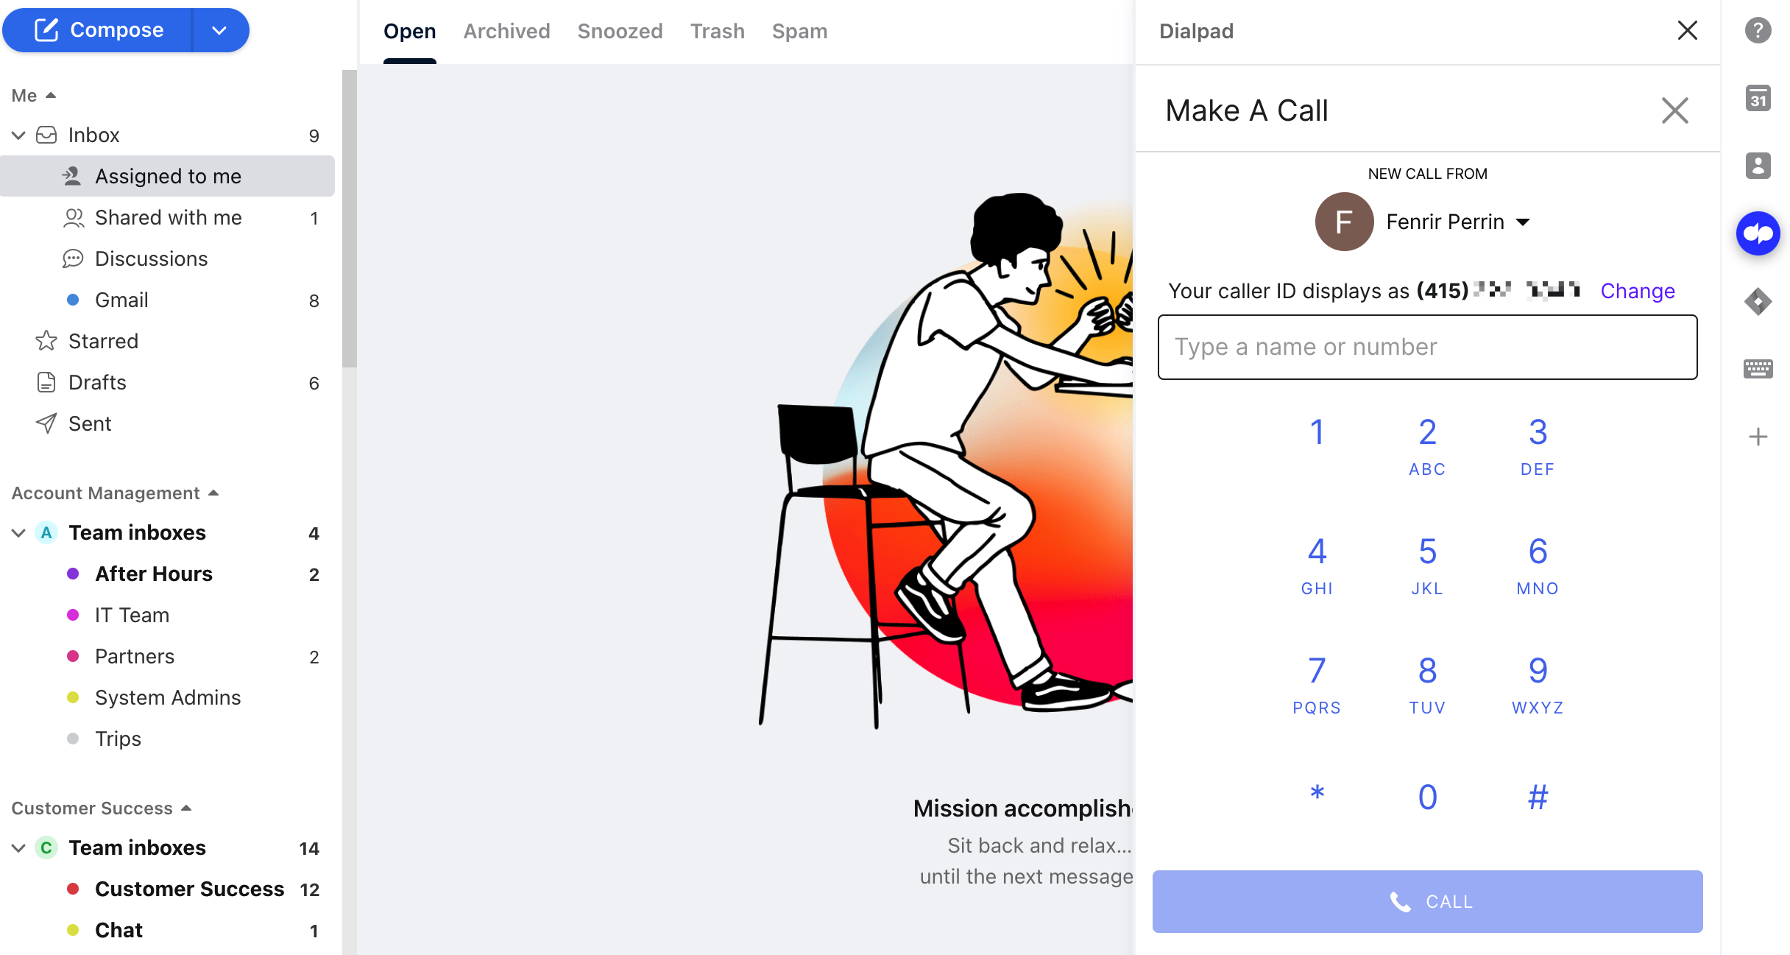
Task: Open the calendar panel in right sidebar
Action: (1759, 97)
